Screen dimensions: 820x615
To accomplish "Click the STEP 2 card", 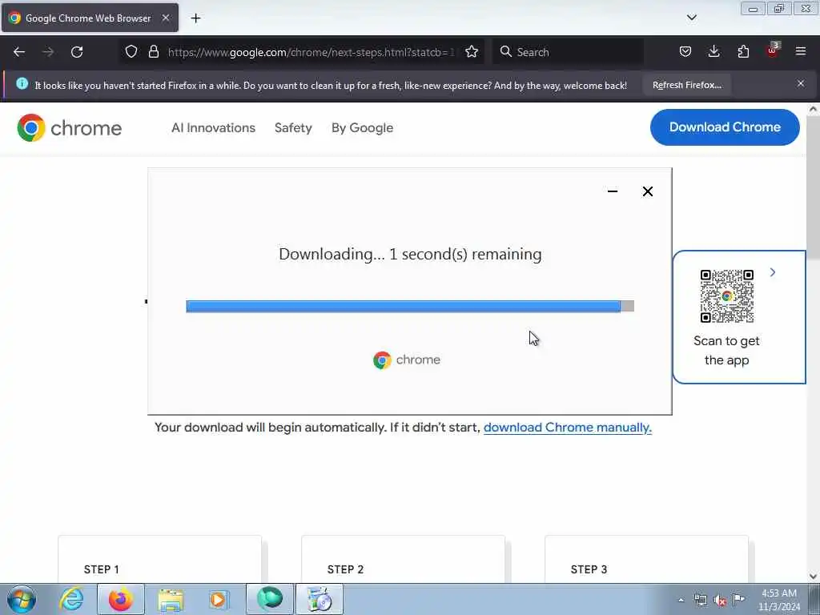I will point(404,558).
